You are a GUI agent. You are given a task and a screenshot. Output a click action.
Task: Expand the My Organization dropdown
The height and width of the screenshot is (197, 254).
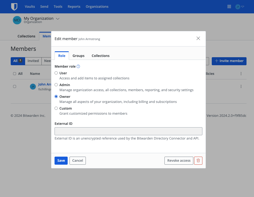[58, 19]
